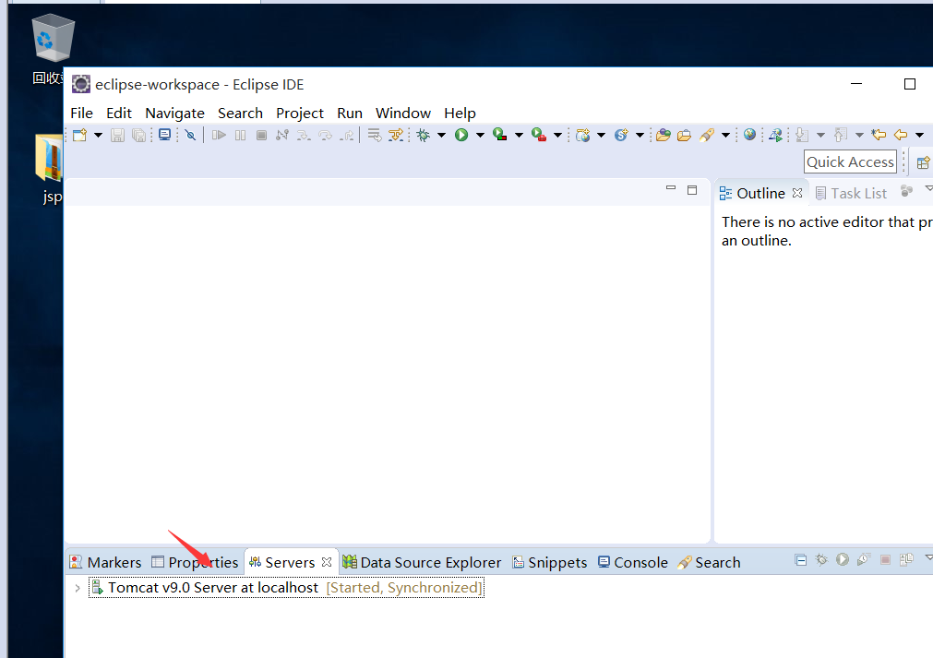The height and width of the screenshot is (658, 933).
Task: Open the Help menu
Action: click(460, 113)
